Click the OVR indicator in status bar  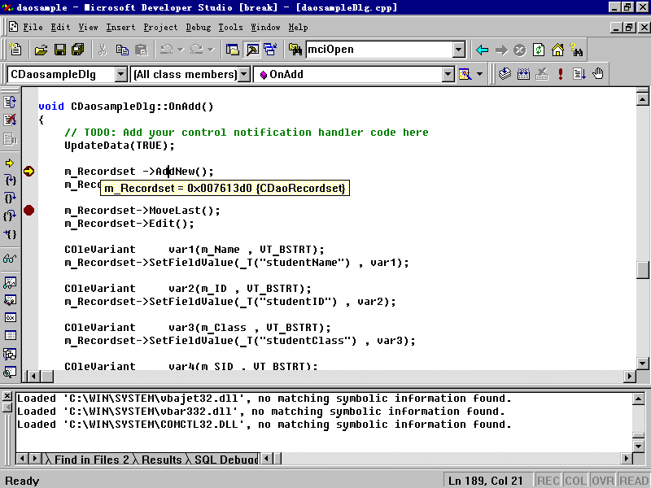point(602,481)
